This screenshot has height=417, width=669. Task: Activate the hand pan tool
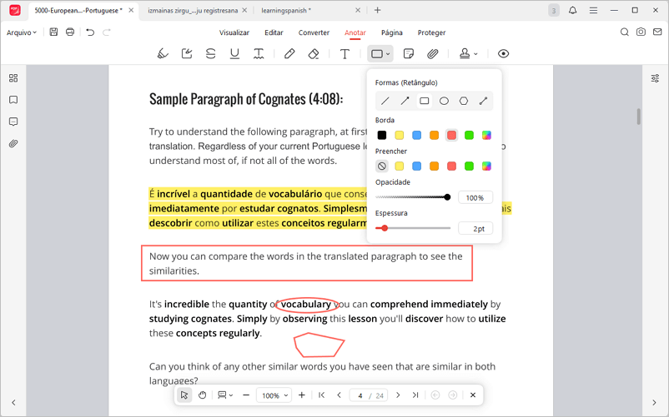pos(202,395)
